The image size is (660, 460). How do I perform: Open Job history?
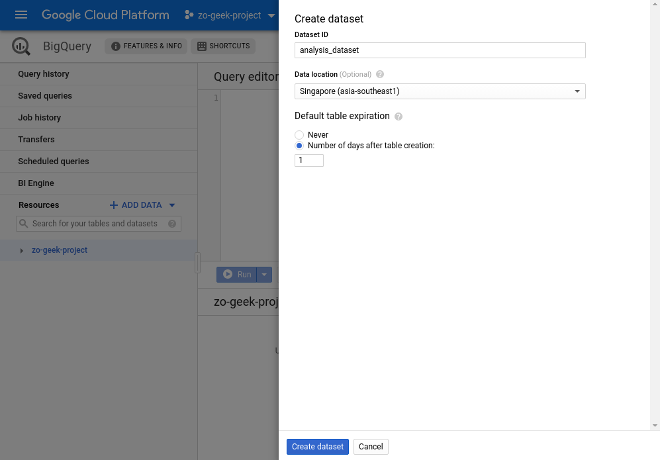point(99,118)
